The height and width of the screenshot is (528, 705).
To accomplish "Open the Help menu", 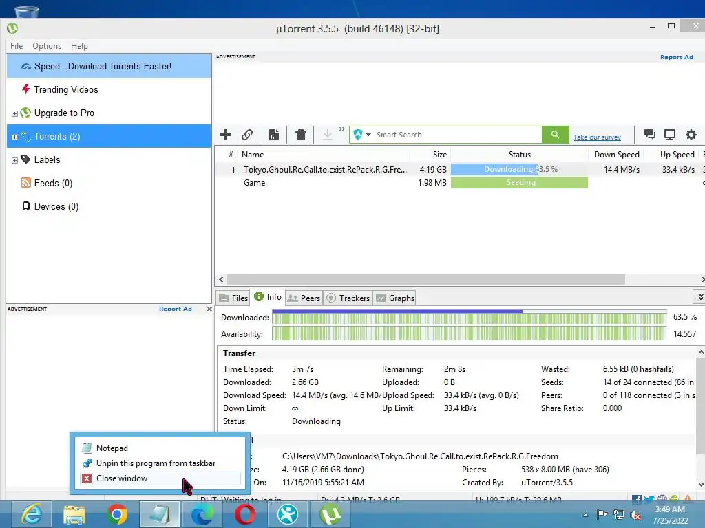I will [80, 46].
